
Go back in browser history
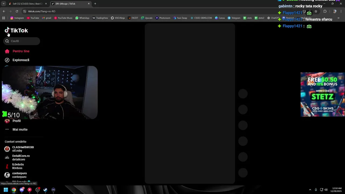(4, 11)
